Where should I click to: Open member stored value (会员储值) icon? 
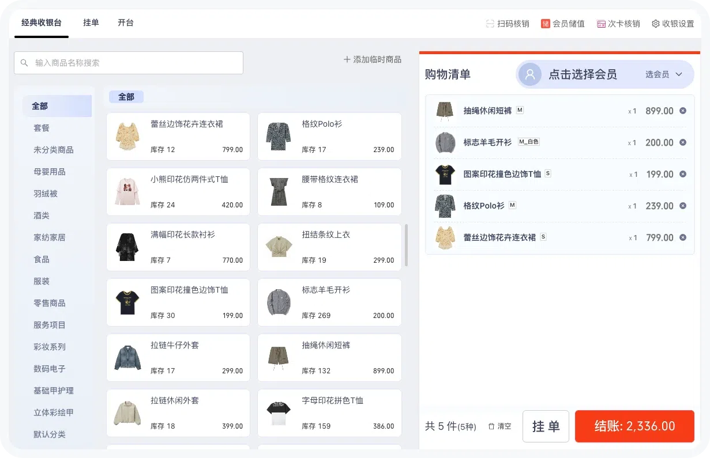pos(545,24)
